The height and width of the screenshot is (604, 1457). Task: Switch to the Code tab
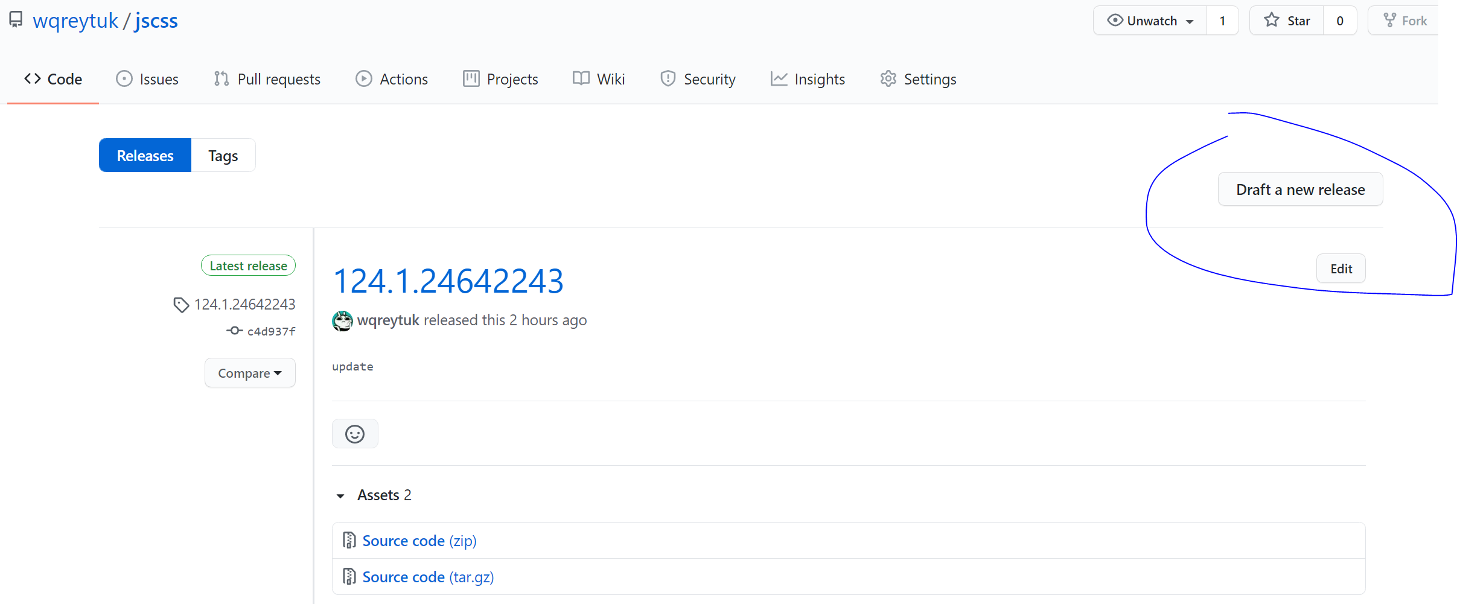pyautogui.click(x=53, y=79)
